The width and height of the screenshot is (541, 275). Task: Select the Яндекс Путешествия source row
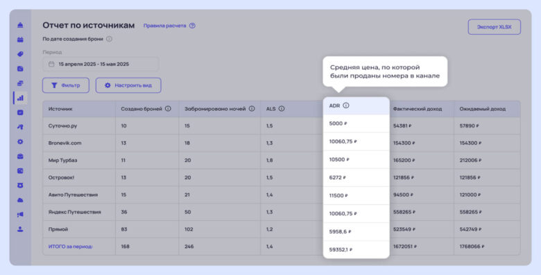(281, 212)
